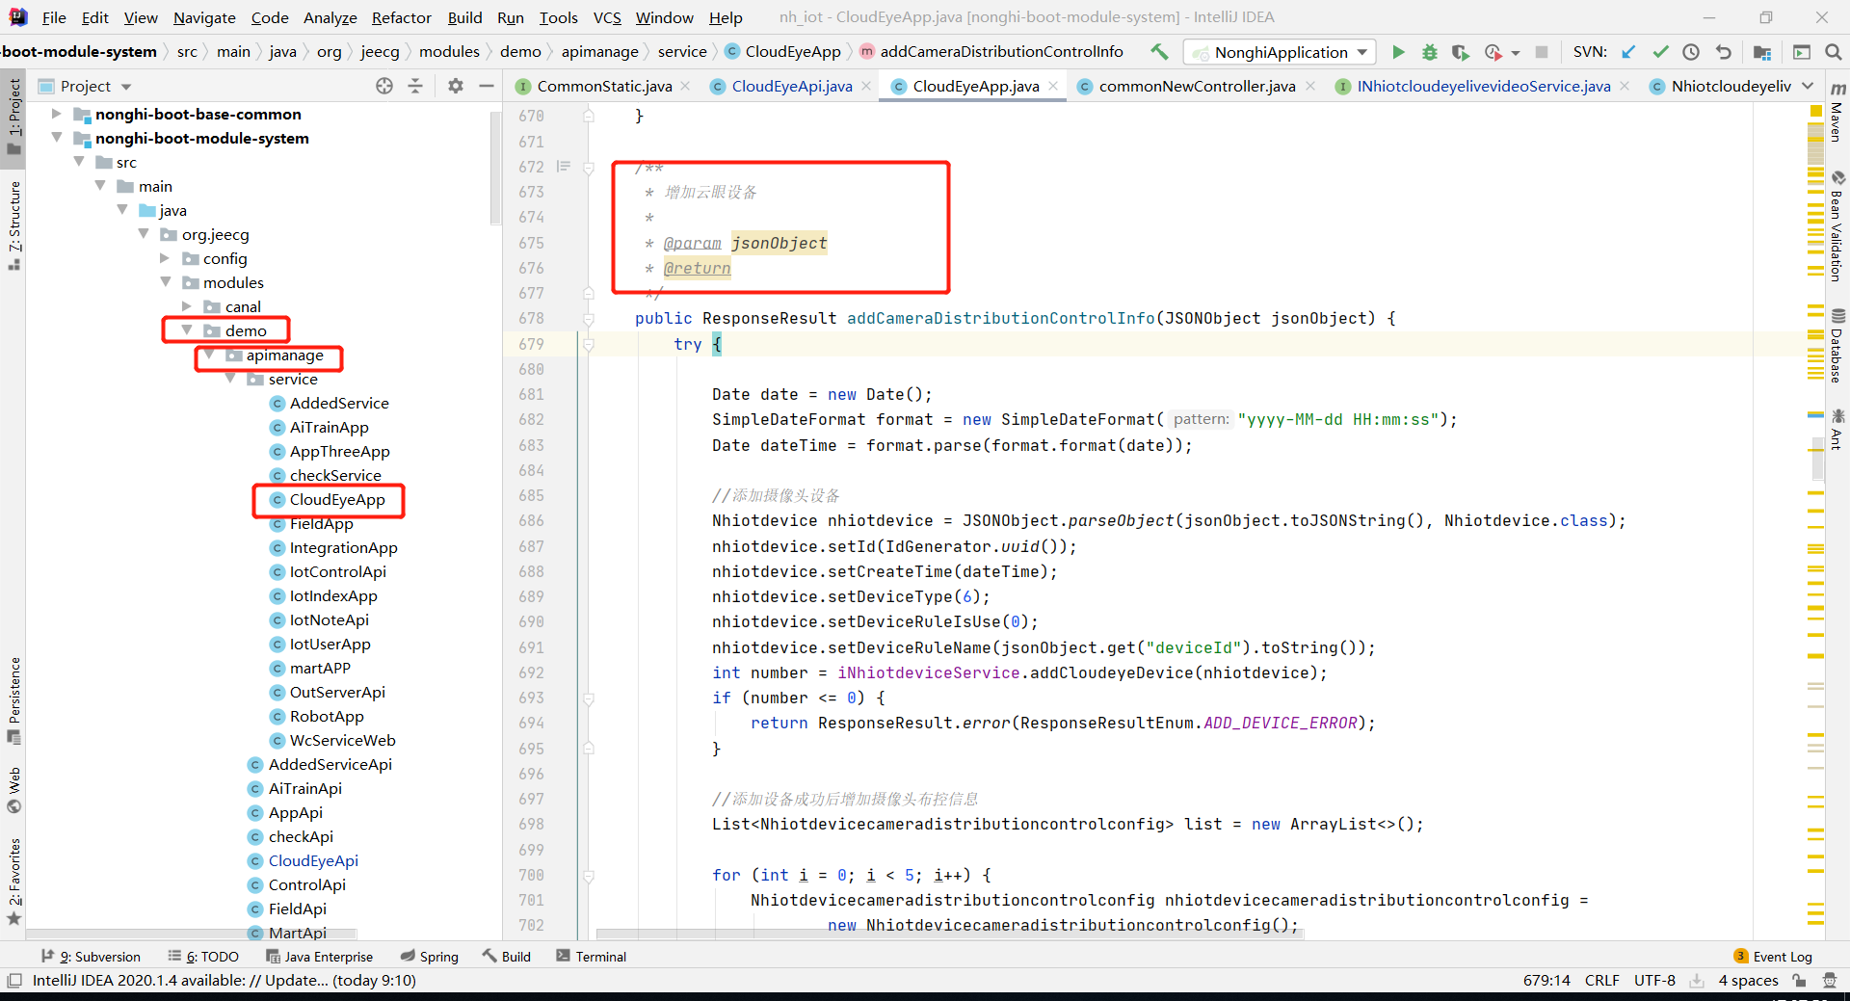Click the Project panel vertical scrollbar
Image resolution: width=1850 pixels, height=1001 pixels.
(495, 167)
